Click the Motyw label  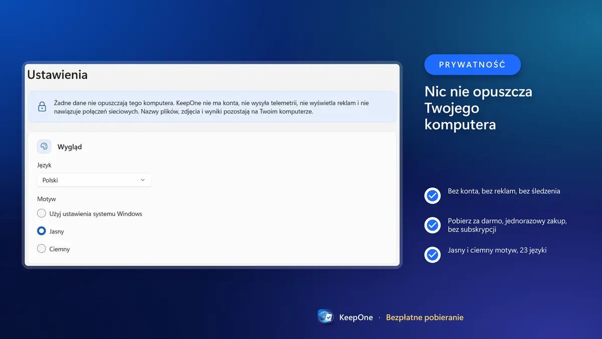tap(47, 199)
